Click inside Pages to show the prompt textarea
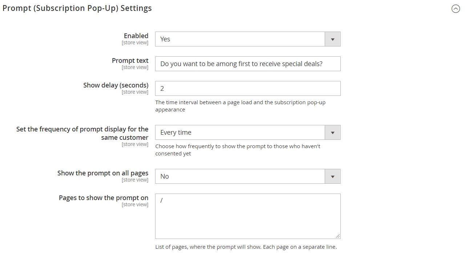This screenshot has width=466, height=256. click(x=248, y=216)
